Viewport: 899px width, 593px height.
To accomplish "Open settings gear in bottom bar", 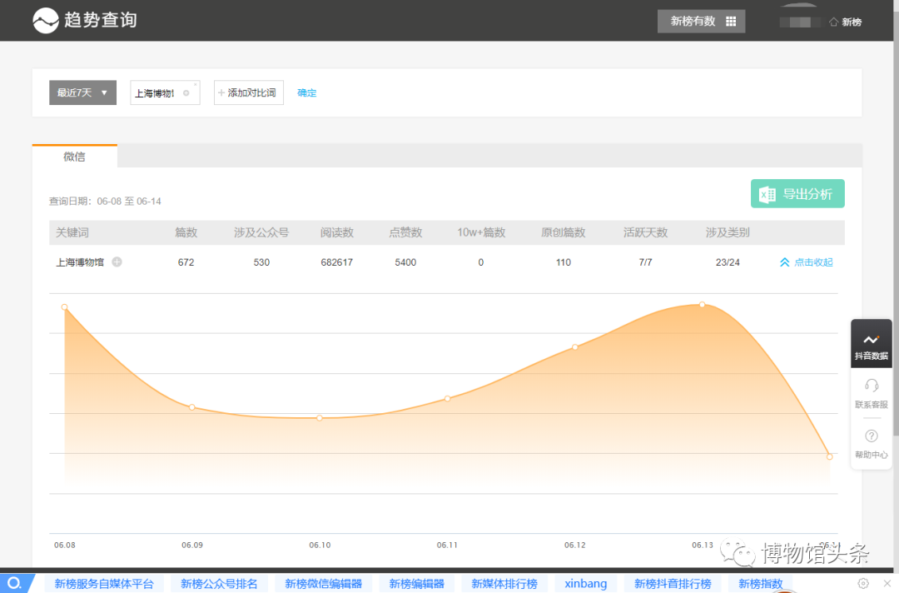I will [863, 583].
